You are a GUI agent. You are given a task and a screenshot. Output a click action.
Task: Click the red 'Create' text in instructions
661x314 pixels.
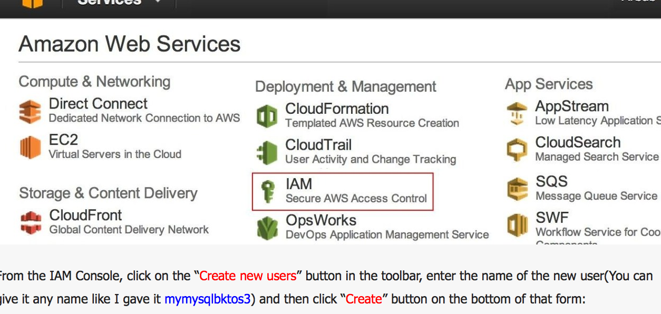tap(364, 299)
